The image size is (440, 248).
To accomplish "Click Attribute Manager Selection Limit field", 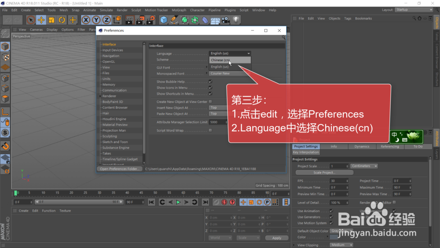I will 219,122.
